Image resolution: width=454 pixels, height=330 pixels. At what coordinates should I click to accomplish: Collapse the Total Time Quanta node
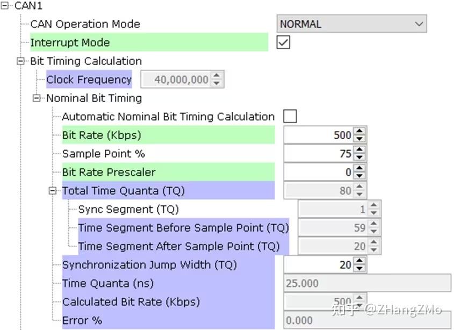53,191
